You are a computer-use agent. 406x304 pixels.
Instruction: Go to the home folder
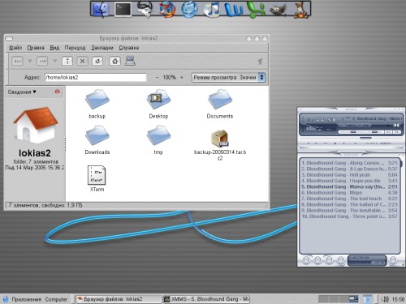115,61
